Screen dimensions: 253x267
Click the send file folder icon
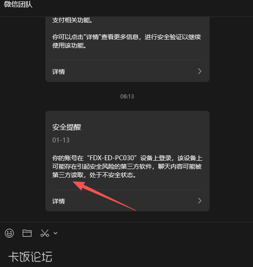point(27,233)
